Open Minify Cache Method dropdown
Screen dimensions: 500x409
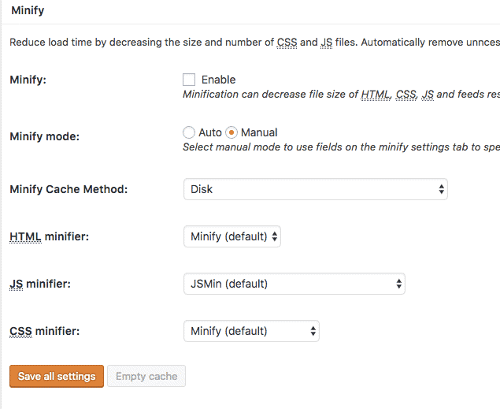316,189
